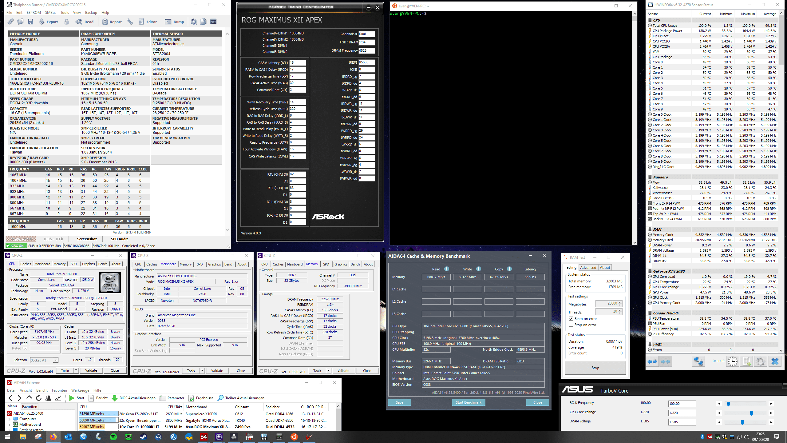
Task: Enable Stop on error checkbox
Action: click(x=571, y=325)
